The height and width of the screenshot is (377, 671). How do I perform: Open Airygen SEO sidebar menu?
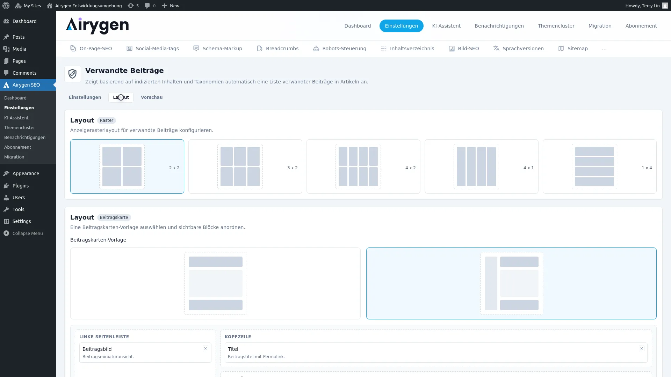coord(28,85)
